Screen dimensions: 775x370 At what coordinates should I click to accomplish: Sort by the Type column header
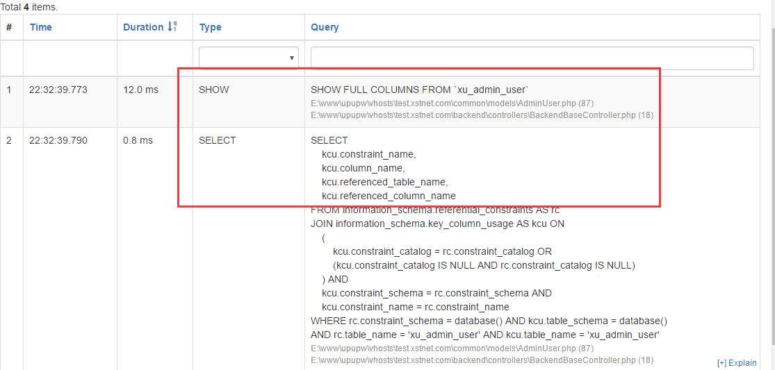point(210,27)
